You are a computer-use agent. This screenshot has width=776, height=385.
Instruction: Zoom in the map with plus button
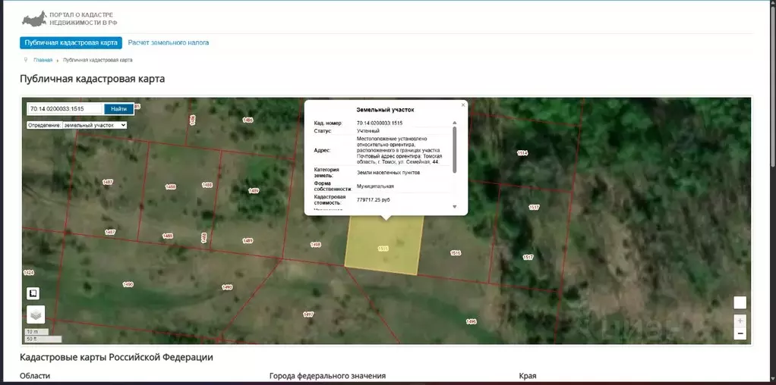tap(740, 321)
